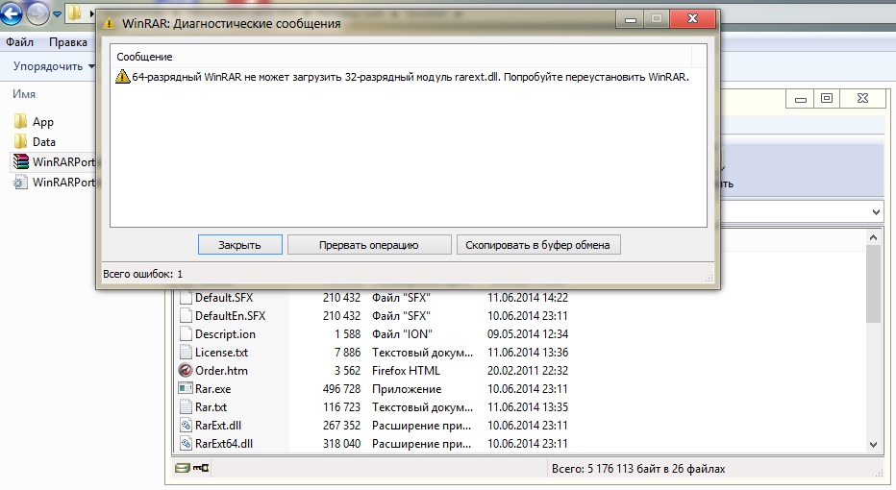
Task: Click the Firefox HTML type cell
Action: [x=406, y=371]
